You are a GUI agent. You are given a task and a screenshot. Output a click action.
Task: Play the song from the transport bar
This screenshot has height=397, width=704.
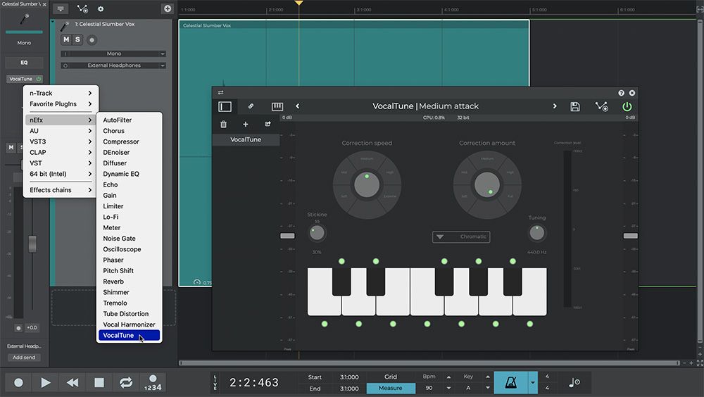(x=45, y=383)
